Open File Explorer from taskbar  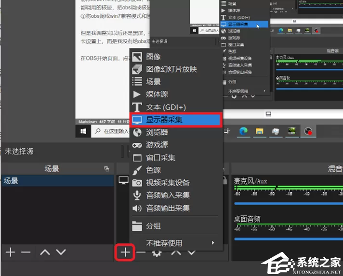(260, 131)
